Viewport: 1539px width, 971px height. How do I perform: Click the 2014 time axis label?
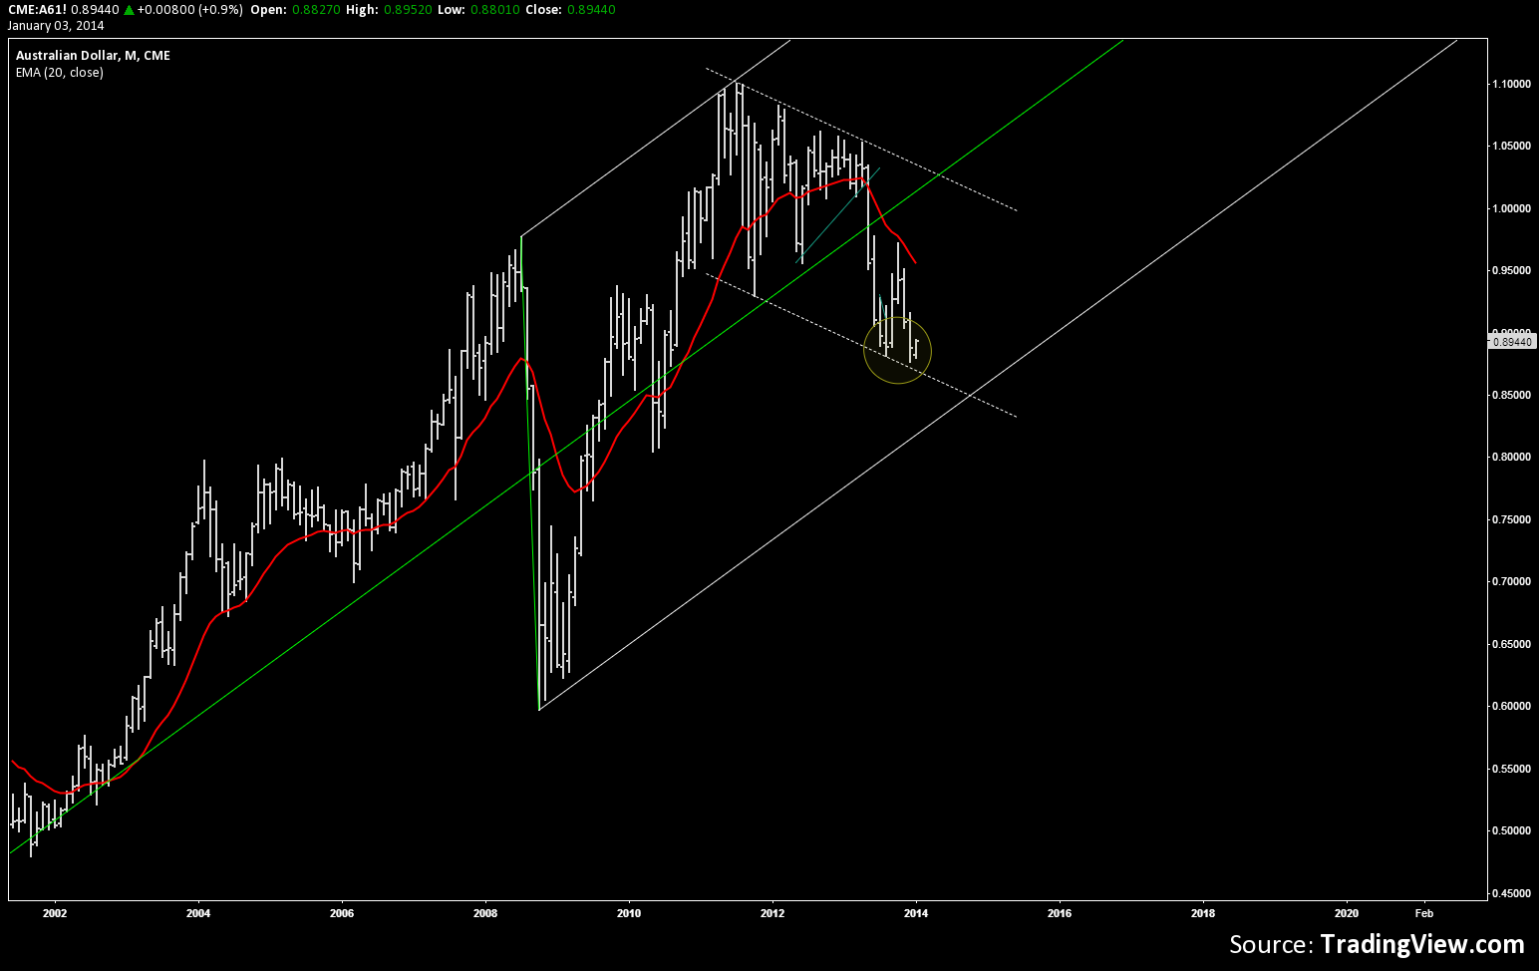point(916,913)
